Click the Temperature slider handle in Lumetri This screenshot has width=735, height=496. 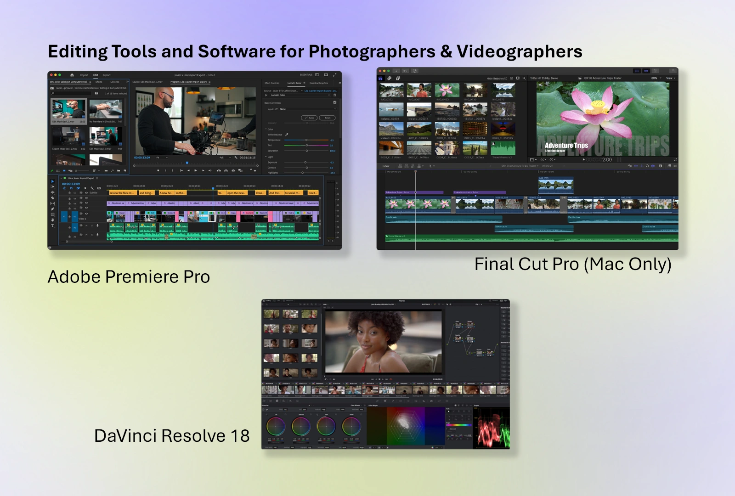[x=306, y=140]
